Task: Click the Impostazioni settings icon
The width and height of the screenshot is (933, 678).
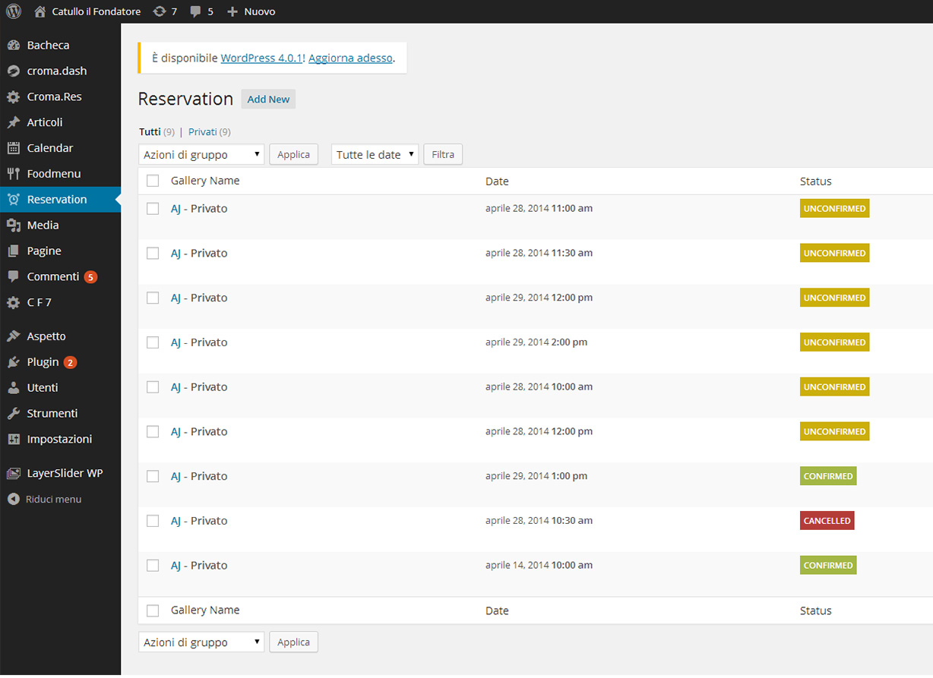Action: [x=13, y=440]
